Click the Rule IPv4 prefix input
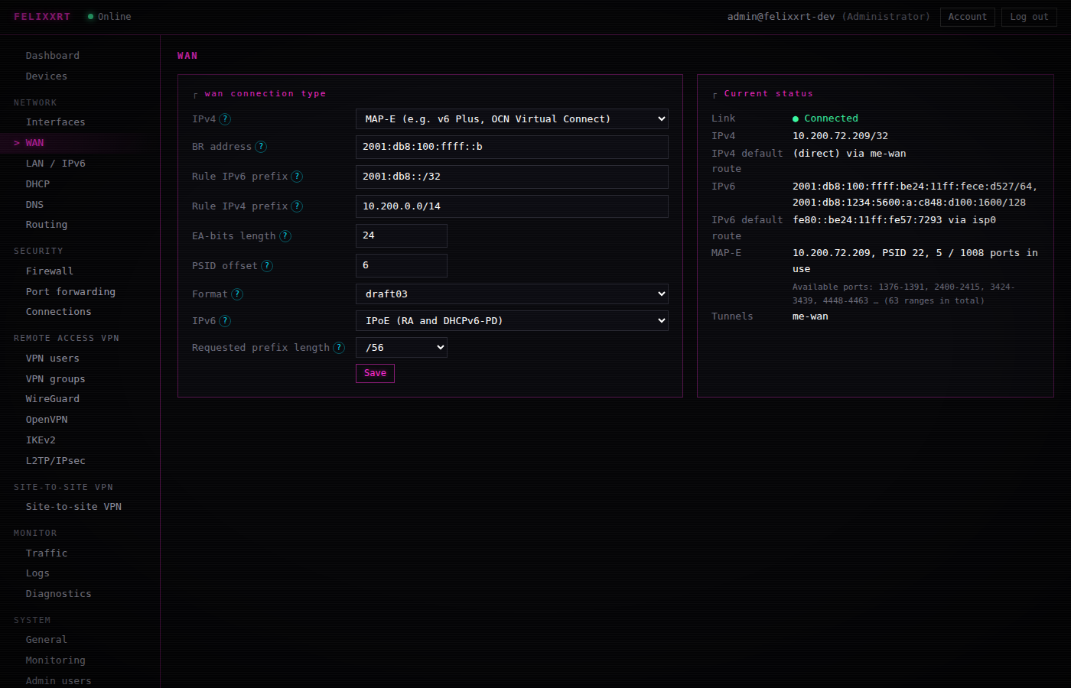Image resolution: width=1071 pixels, height=688 pixels. click(x=512, y=206)
